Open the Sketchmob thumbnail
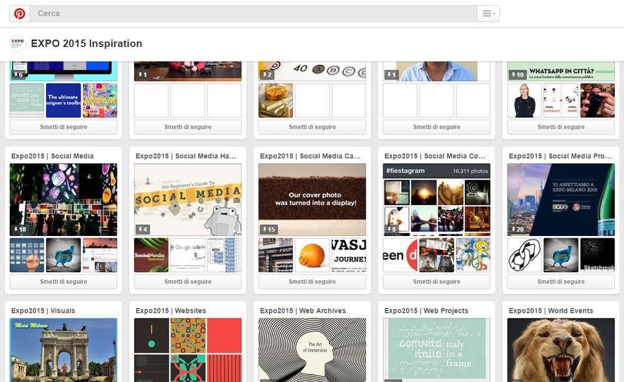Image resolution: width=624 pixels, height=382 pixels. (x=597, y=255)
